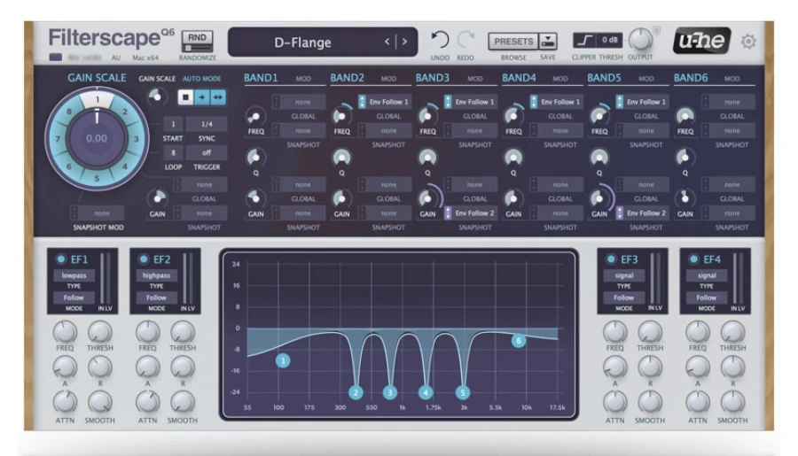Click band node 5 in the graph
Viewport: 798px width, 456px height.
tap(463, 392)
